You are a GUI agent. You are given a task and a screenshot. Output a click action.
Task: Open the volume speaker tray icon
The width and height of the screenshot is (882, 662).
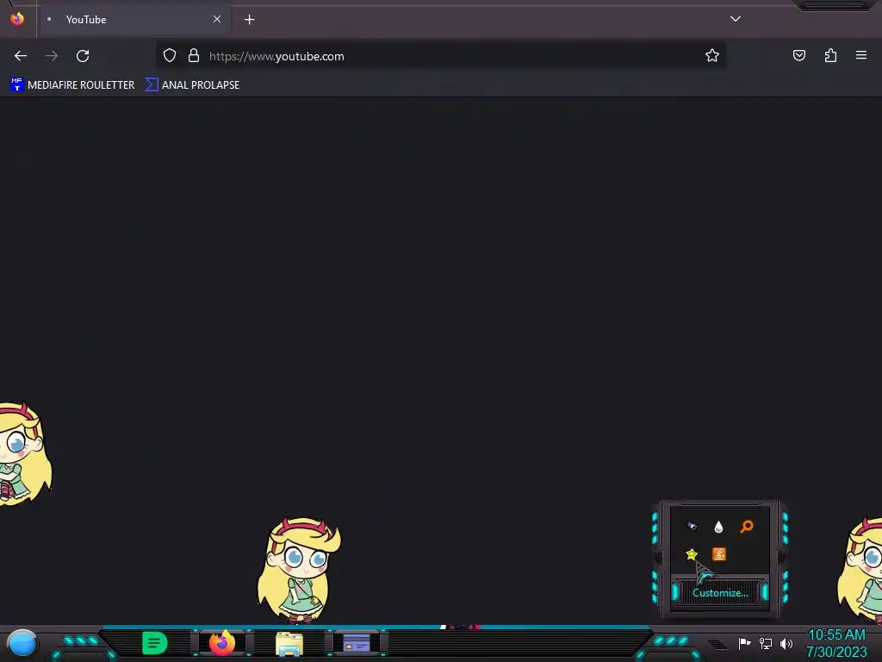[786, 643]
